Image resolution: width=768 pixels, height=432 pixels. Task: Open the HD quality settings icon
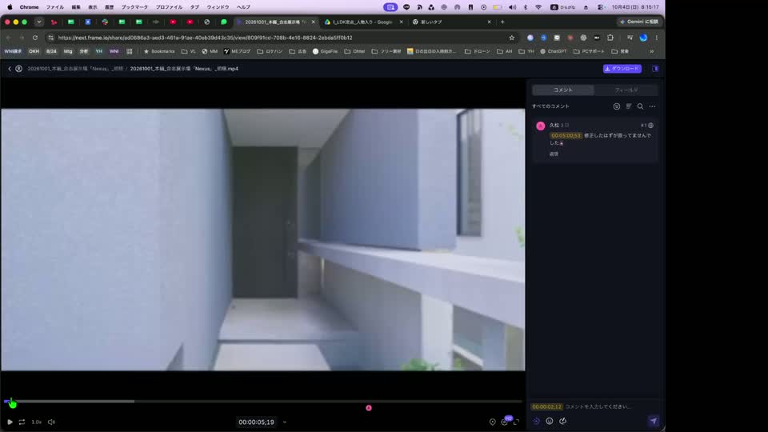pos(505,422)
